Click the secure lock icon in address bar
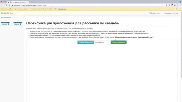The image size is (182, 102). (13, 5)
